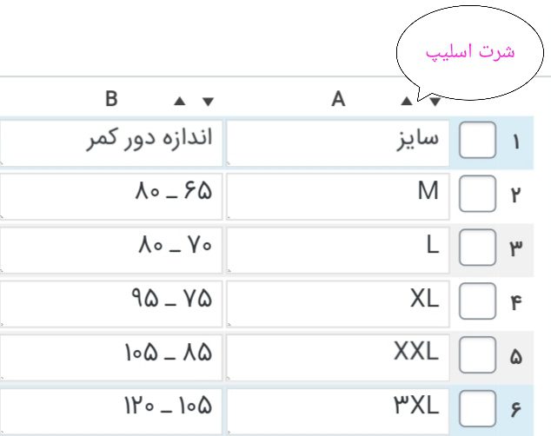
Task: Select the column A header
Action: (339, 100)
